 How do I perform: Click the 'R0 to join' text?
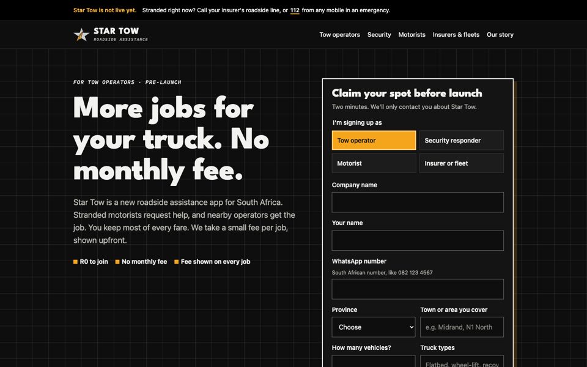point(94,262)
